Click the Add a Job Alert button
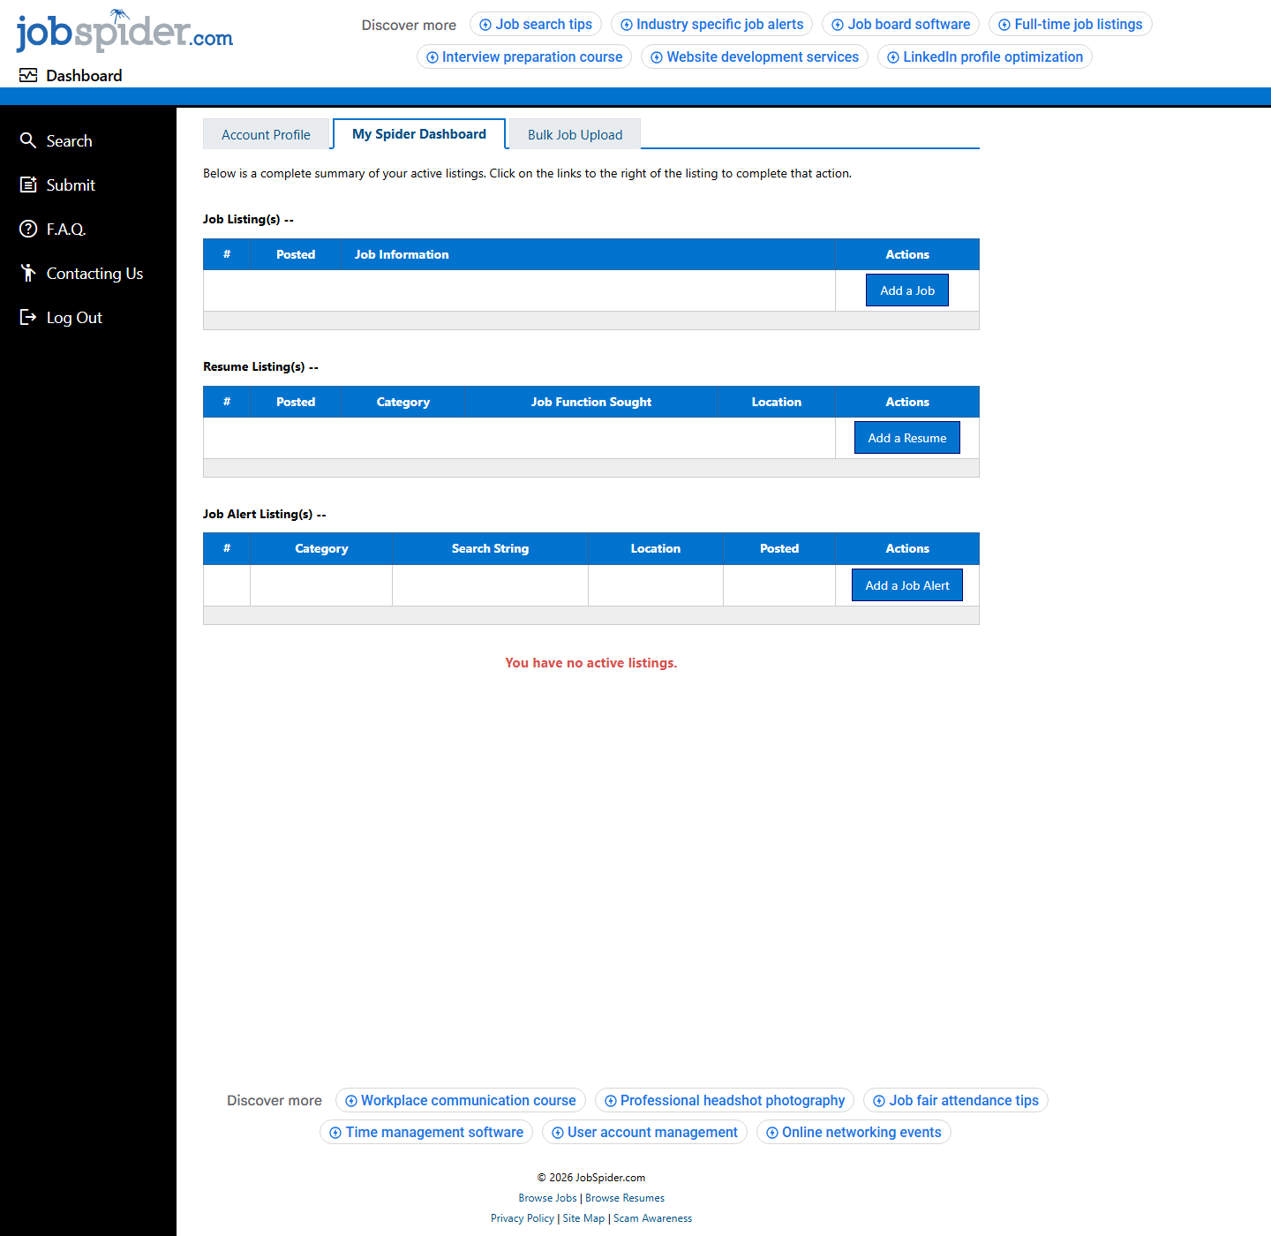The width and height of the screenshot is (1271, 1236). coord(906,584)
